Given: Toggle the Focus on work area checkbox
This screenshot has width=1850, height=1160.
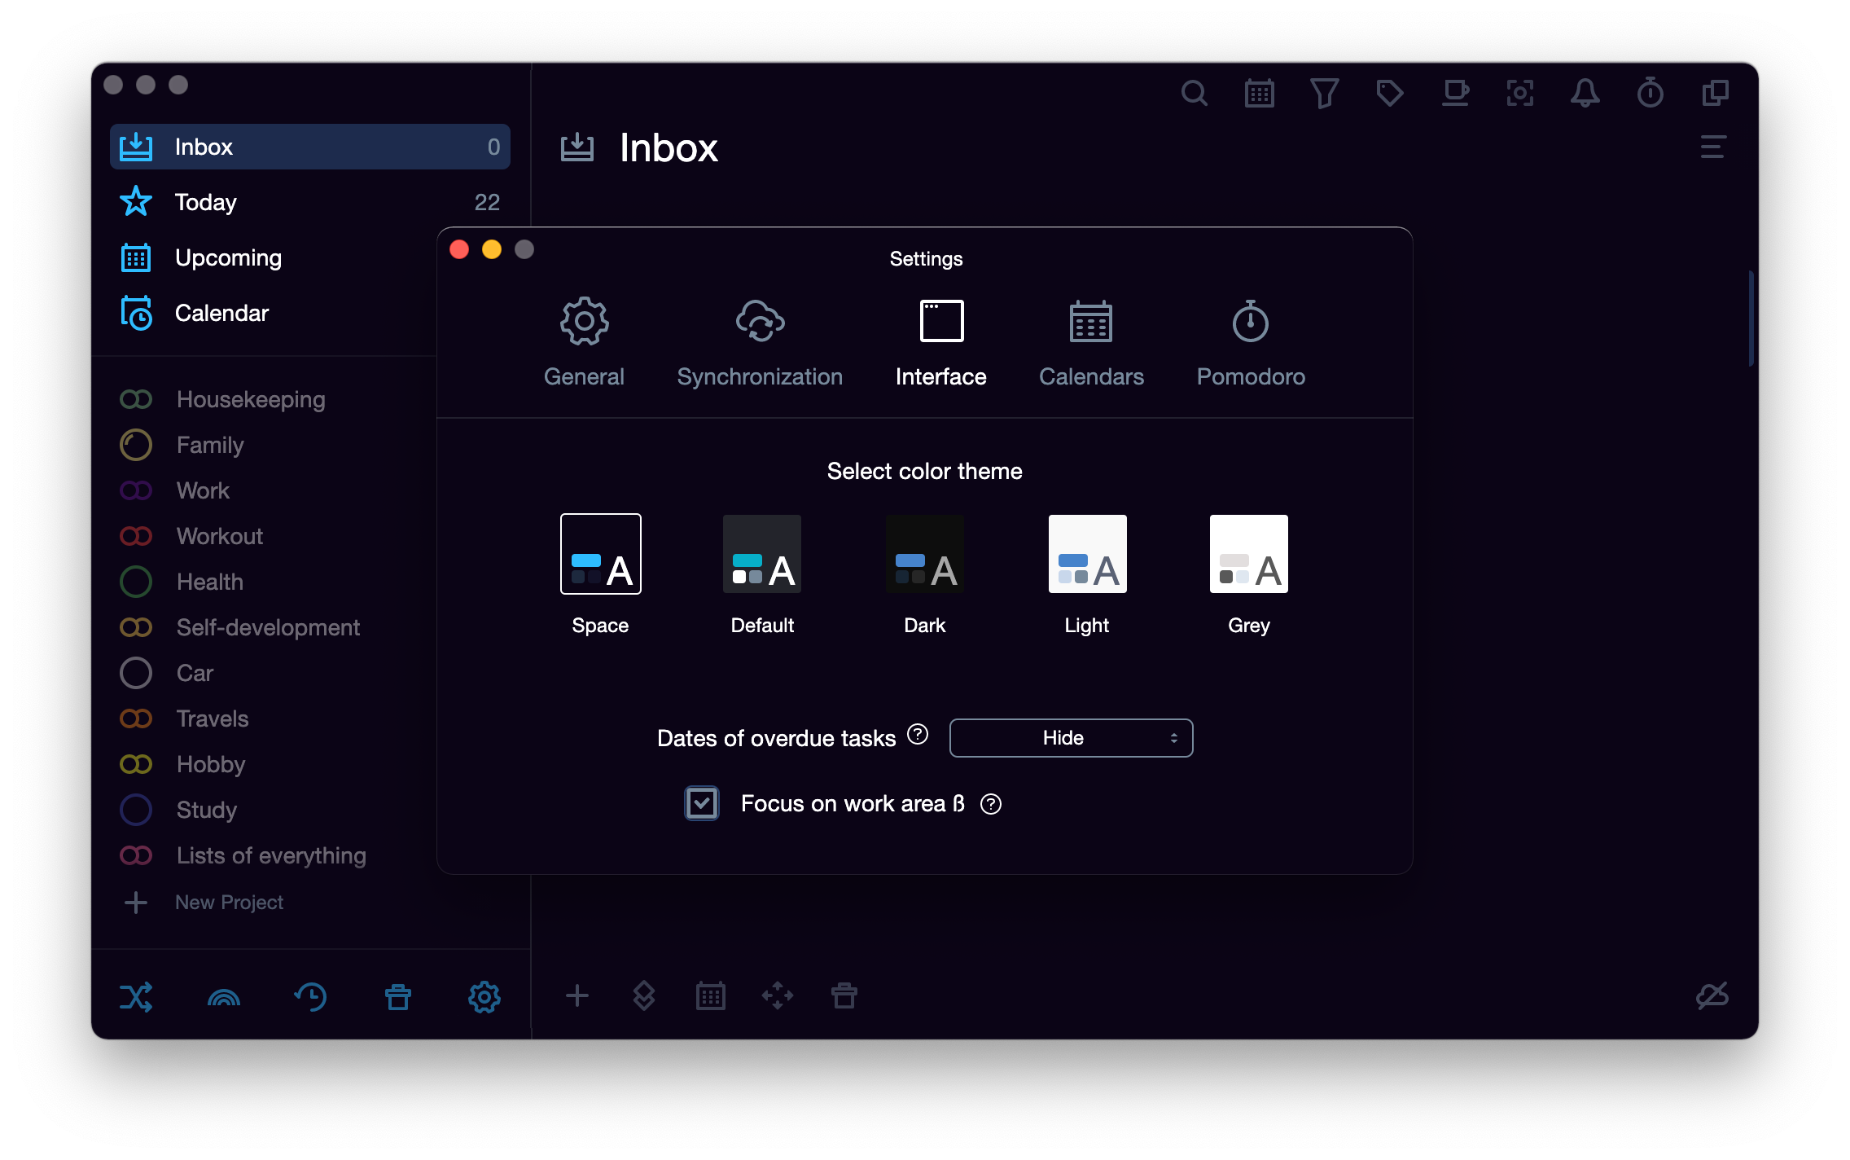Looking at the screenshot, I should tap(702, 803).
